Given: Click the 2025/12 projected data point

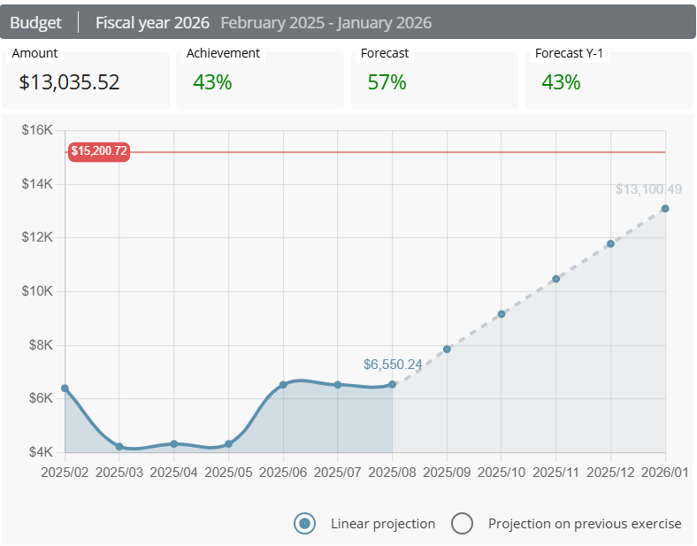Looking at the screenshot, I should 610,243.
